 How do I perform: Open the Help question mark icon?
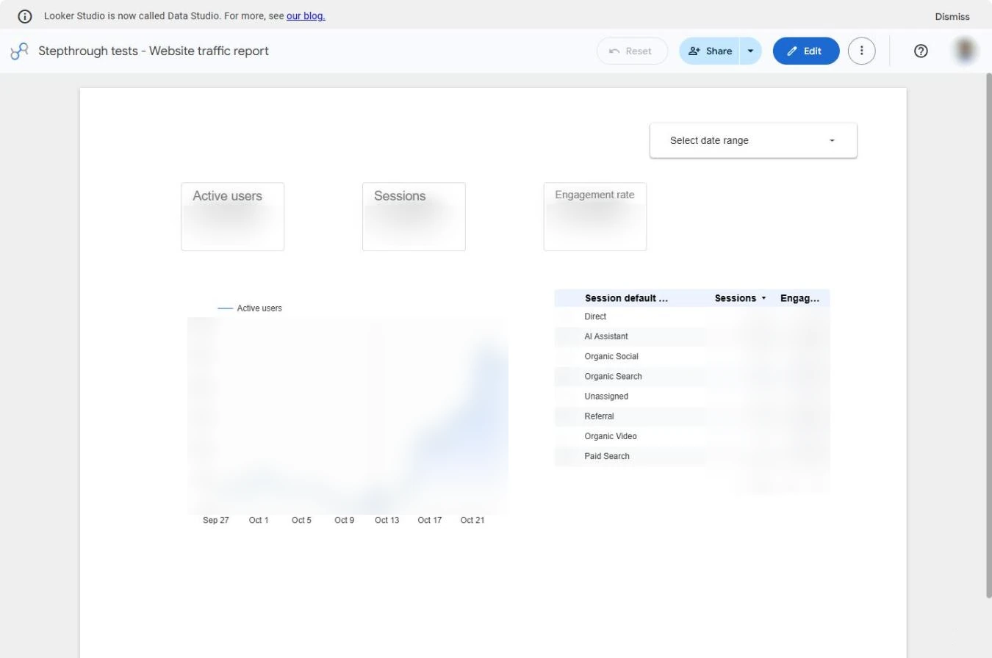point(921,51)
